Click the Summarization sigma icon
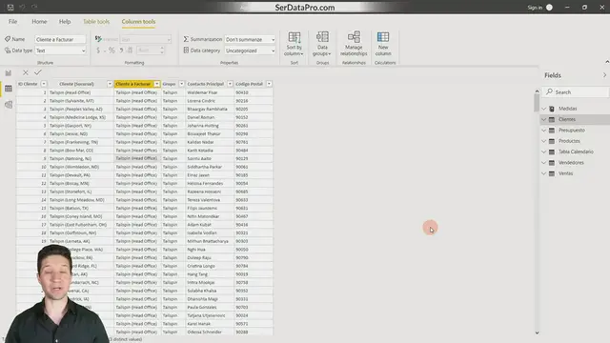 click(x=186, y=39)
